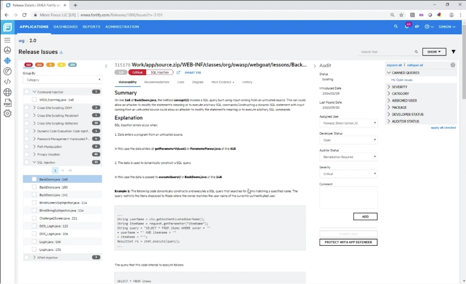Click the ADD comment button

365,216
